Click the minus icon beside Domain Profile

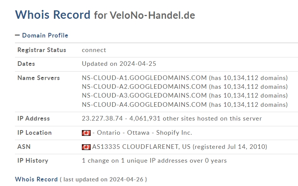[17, 35]
